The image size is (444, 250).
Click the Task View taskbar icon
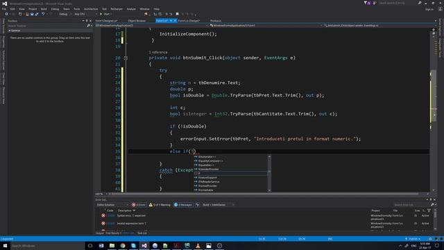[x=90, y=246]
